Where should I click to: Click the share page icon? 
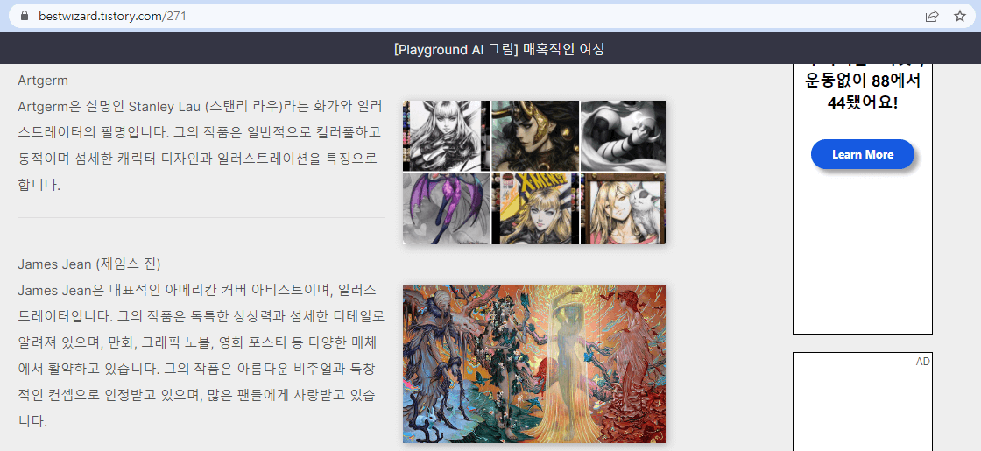tap(932, 16)
